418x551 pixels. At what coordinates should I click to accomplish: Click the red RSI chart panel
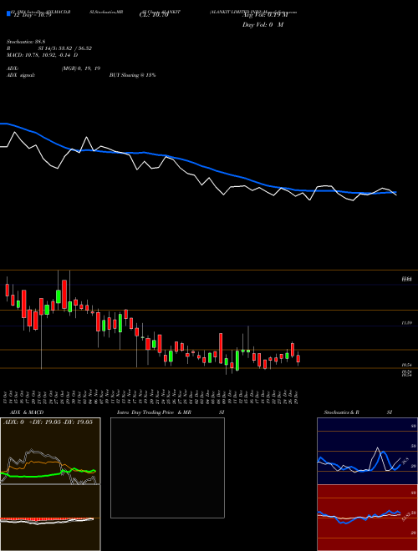pyautogui.click(x=367, y=518)
